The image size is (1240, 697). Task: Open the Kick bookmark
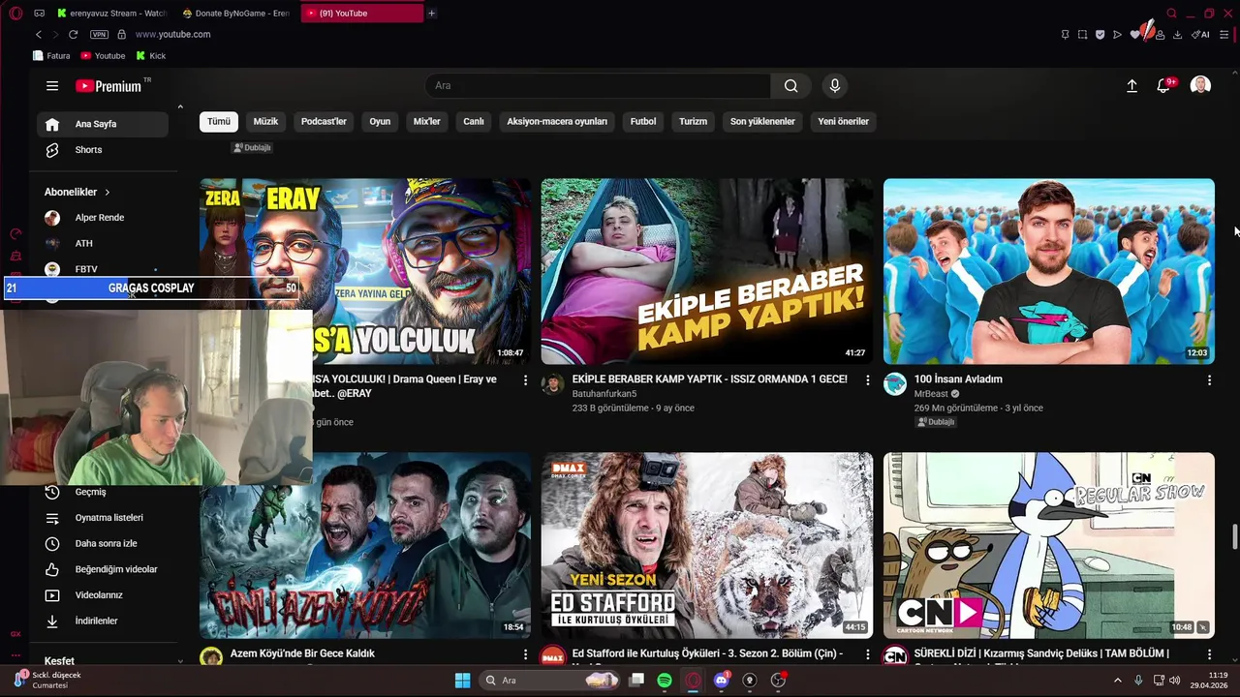[x=151, y=56]
